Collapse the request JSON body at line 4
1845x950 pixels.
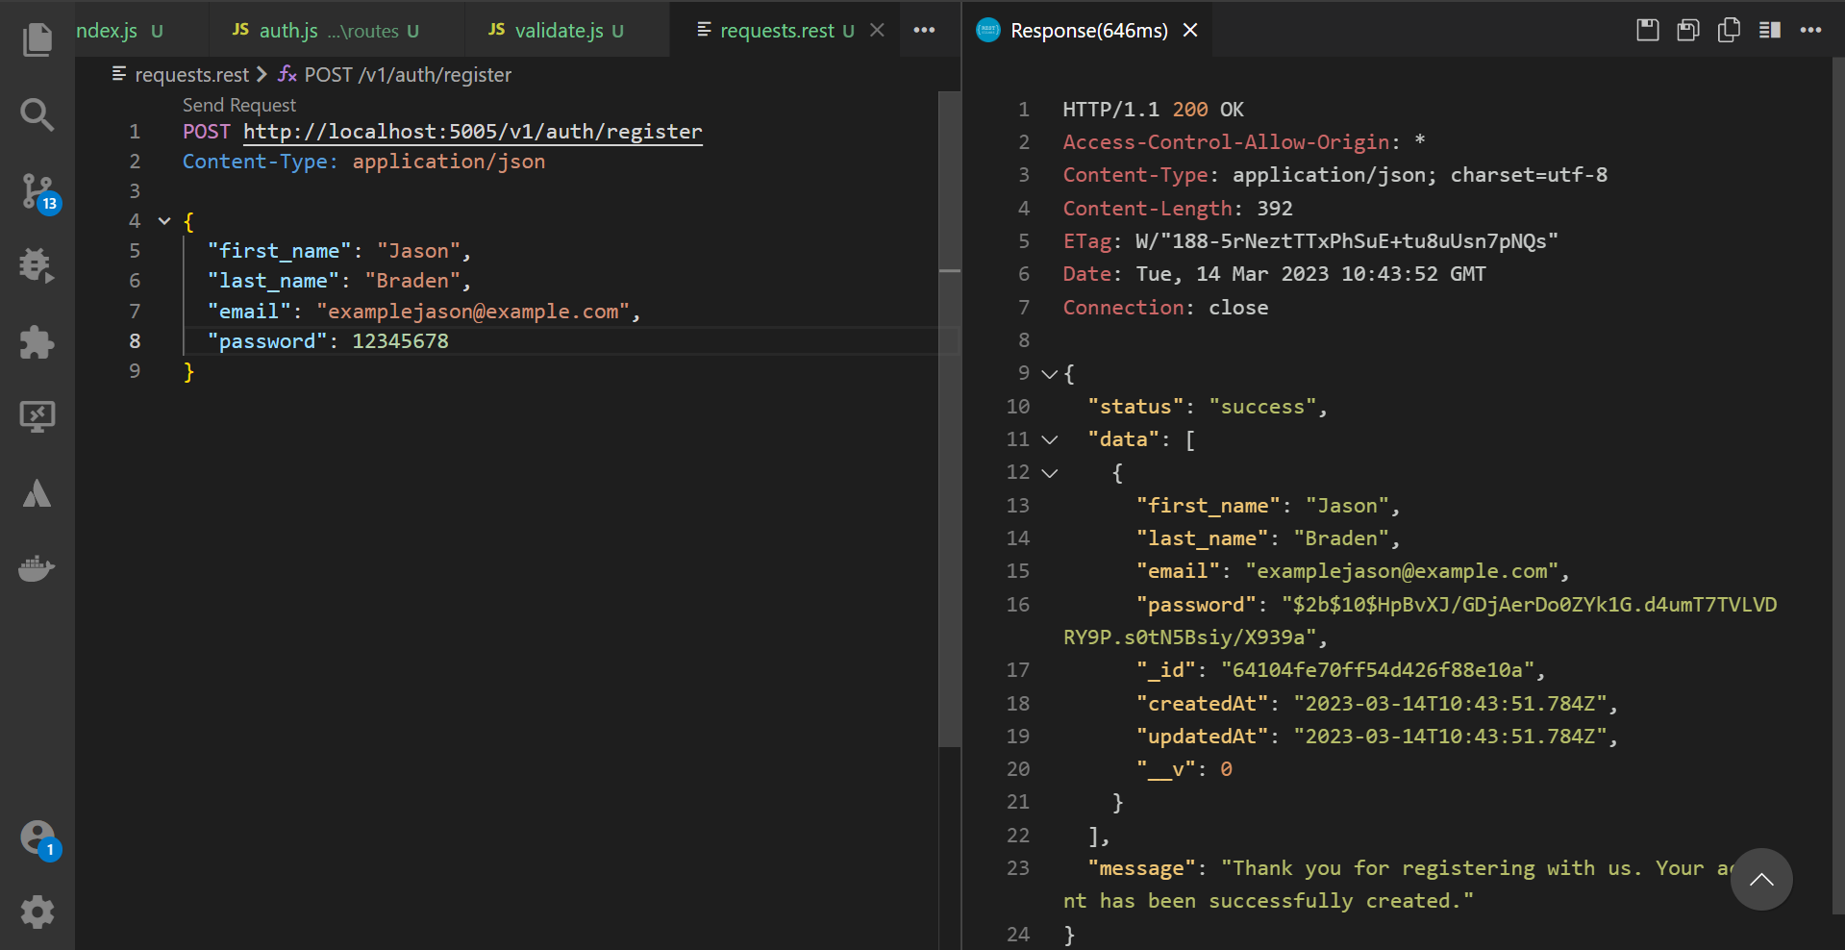164,221
